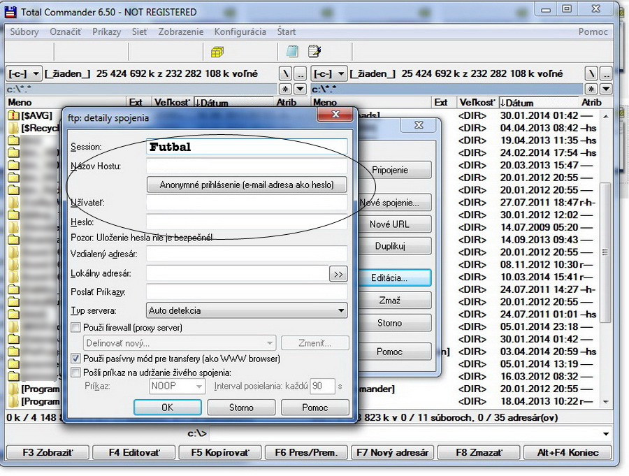This screenshot has height=476, width=629.
Task: Click Pomoc button in the ftp details dialog
Action: (x=315, y=408)
